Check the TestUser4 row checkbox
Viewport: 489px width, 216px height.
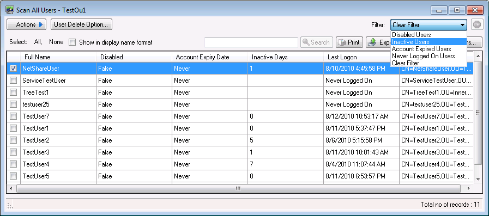tap(14, 164)
